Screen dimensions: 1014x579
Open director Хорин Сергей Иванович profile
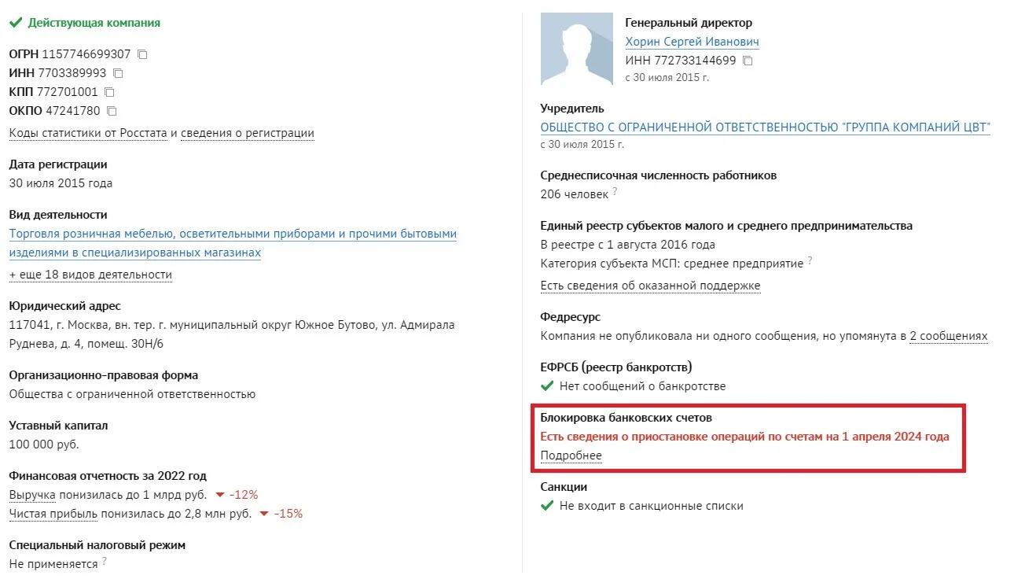tap(692, 42)
